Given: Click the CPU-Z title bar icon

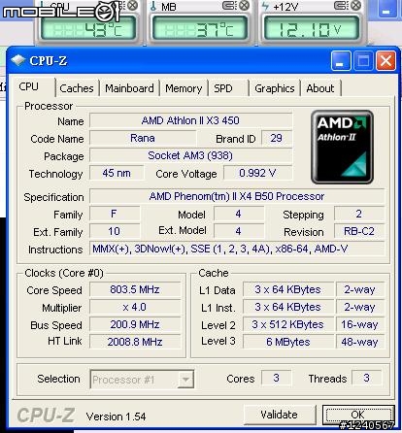Looking at the screenshot, I should (17, 60).
